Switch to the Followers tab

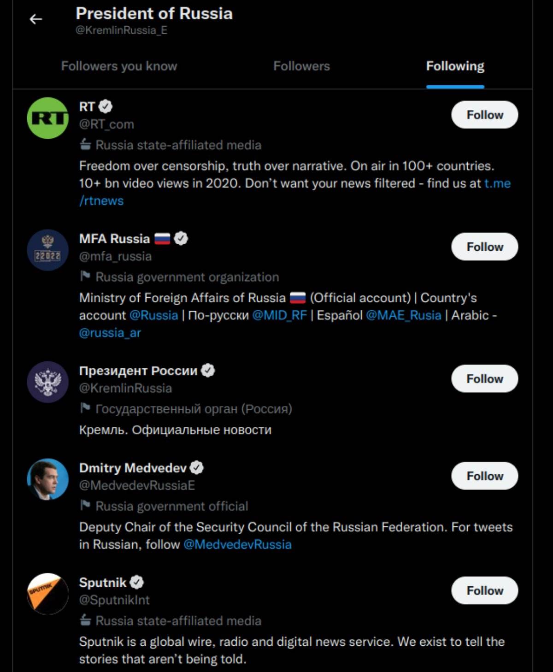(302, 66)
